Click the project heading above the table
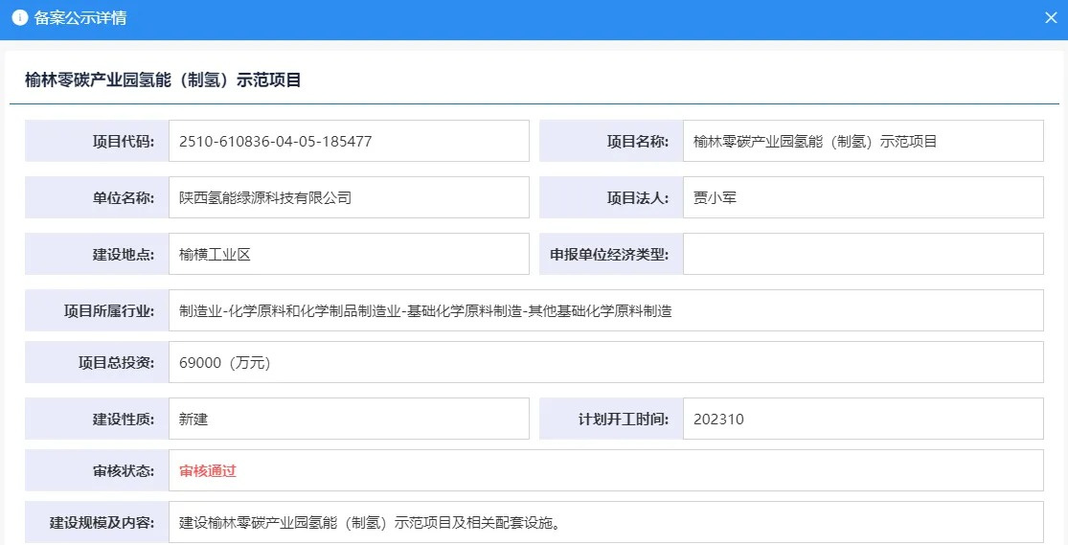The image size is (1068, 545). 163,80
